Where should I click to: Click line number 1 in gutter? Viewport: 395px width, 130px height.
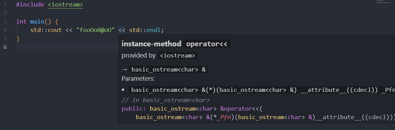pyautogui.click(x=5, y=4)
